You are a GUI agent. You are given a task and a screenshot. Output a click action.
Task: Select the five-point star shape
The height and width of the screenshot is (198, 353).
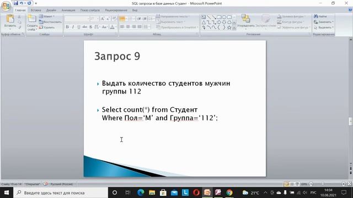pyautogui.click(x=229, y=28)
